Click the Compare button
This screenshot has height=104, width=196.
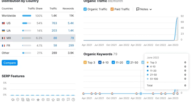point(10,63)
